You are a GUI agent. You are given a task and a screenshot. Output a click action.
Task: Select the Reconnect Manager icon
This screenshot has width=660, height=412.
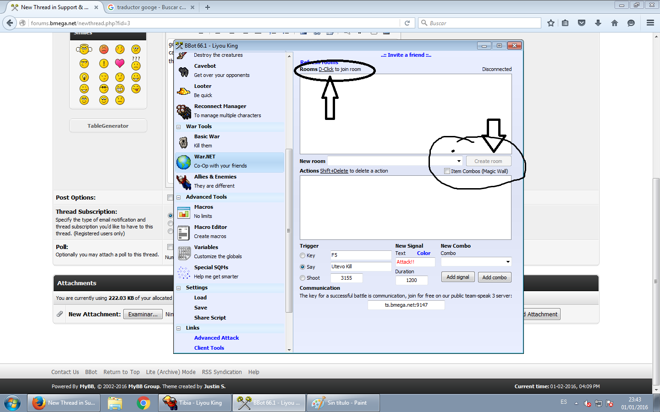183,111
